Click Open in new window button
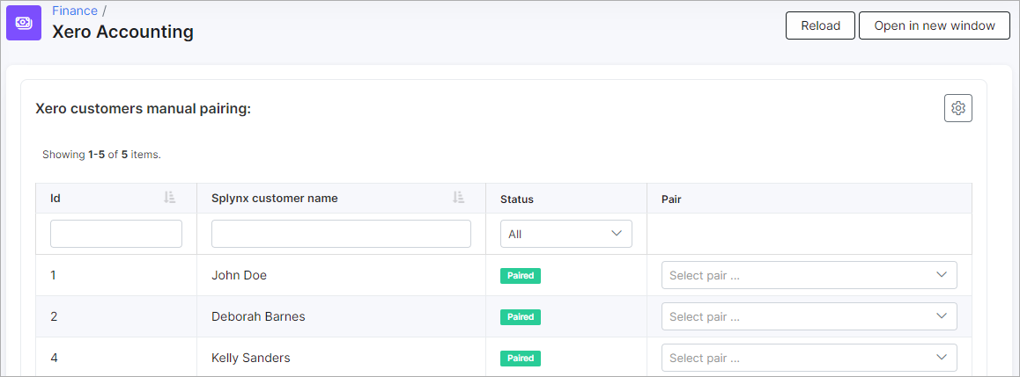 (935, 26)
